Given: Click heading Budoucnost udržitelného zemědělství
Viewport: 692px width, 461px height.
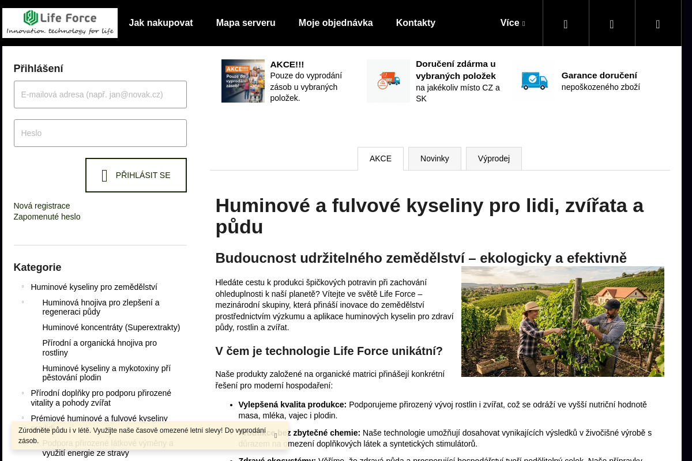Looking at the screenshot, I should point(421,258).
